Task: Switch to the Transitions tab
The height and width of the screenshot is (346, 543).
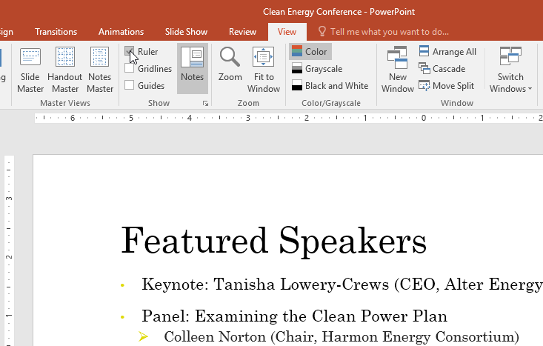Action: [x=56, y=32]
